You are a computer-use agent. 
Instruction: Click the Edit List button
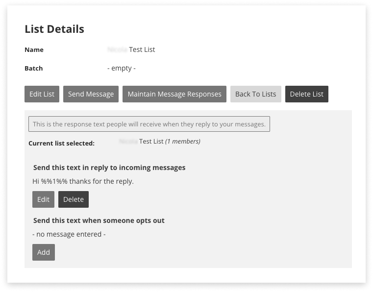[42, 94]
